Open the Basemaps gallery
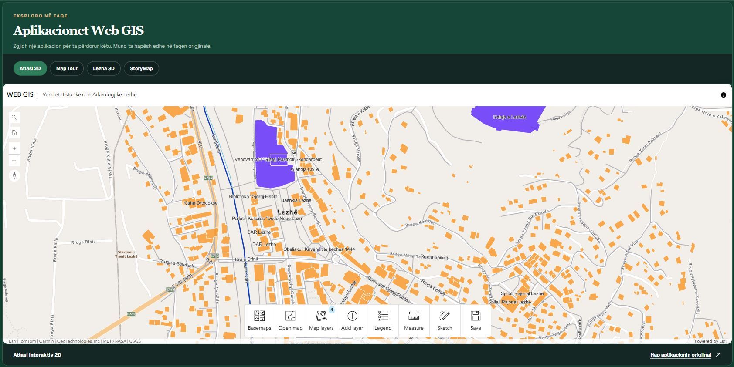 (x=259, y=320)
